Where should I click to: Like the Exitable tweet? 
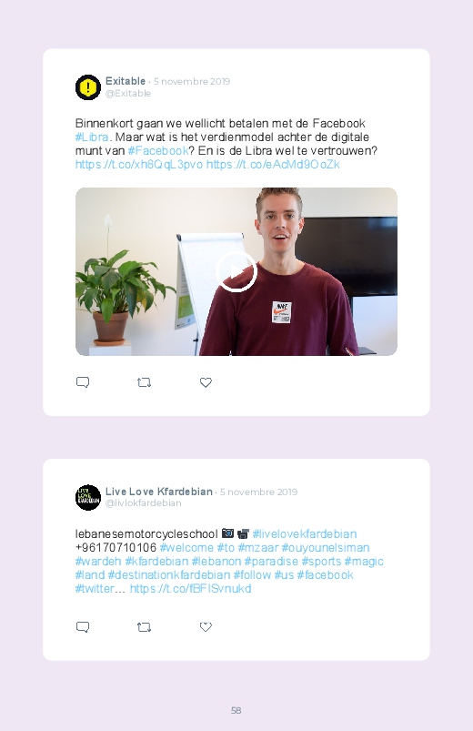pos(206,382)
